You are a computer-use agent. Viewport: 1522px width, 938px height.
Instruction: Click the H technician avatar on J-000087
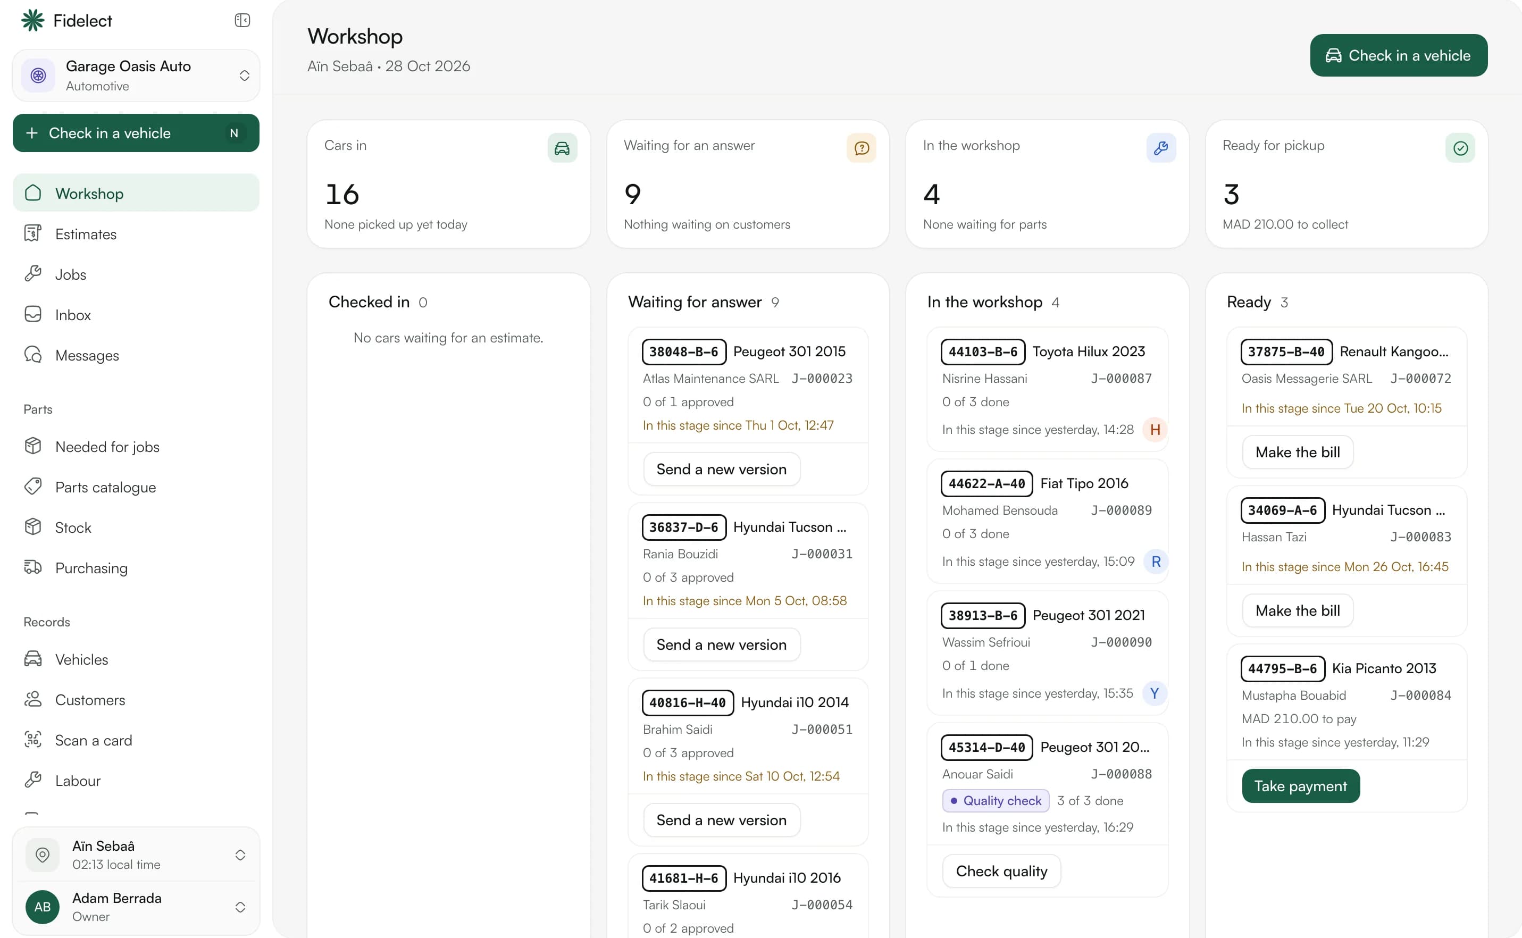click(x=1155, y=429)
